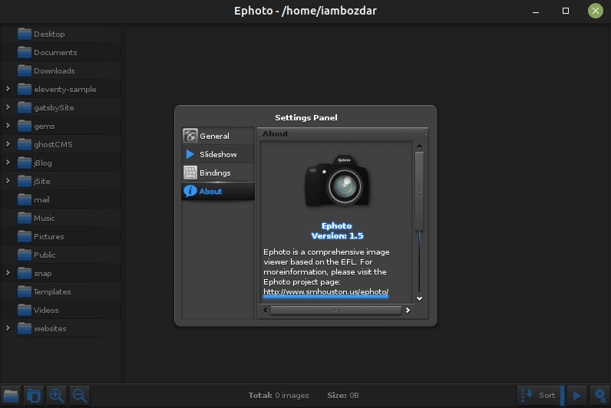Click the Total: 0 images status text

click(279, 396)
